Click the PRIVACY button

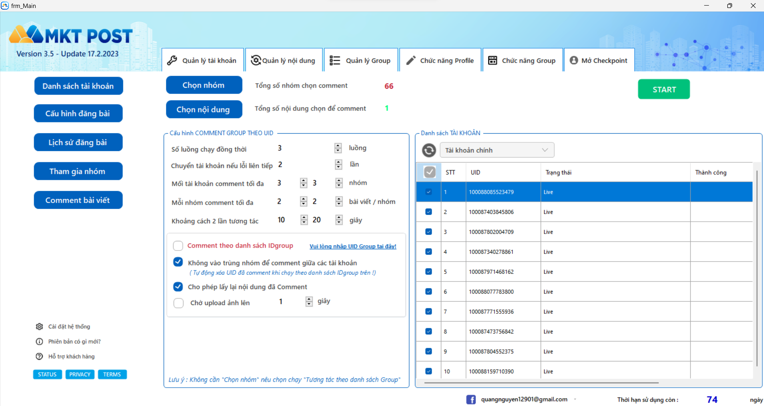coord(80,374)
